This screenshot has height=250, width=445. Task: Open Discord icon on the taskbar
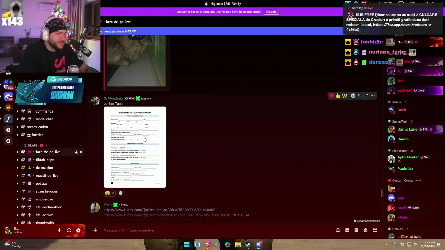pyautogui.click(x=258, y=244)
